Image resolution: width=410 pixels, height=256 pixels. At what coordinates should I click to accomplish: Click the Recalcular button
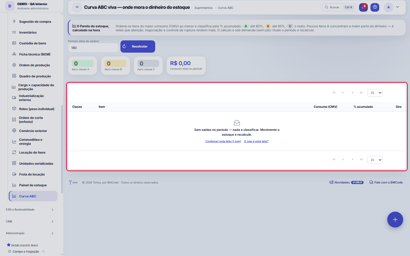point(138,46)
